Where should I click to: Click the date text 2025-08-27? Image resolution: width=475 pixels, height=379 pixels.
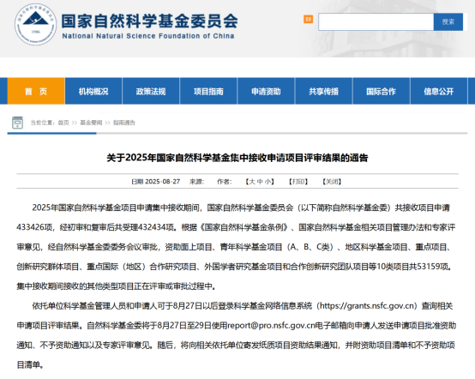coord(163,182)
